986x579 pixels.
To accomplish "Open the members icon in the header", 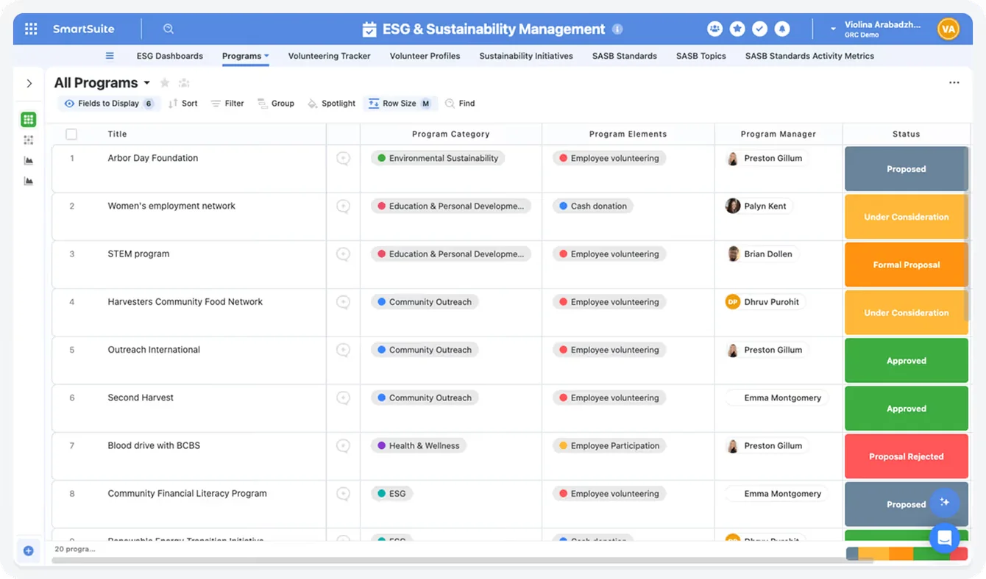I will 714,29.
